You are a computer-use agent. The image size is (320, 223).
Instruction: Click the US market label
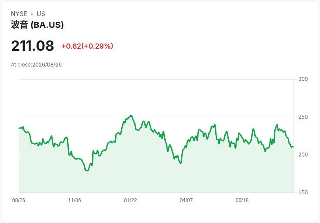(41, 14)
